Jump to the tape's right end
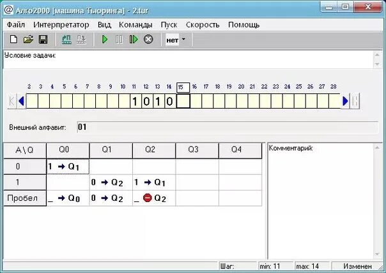 click(355, 101)
